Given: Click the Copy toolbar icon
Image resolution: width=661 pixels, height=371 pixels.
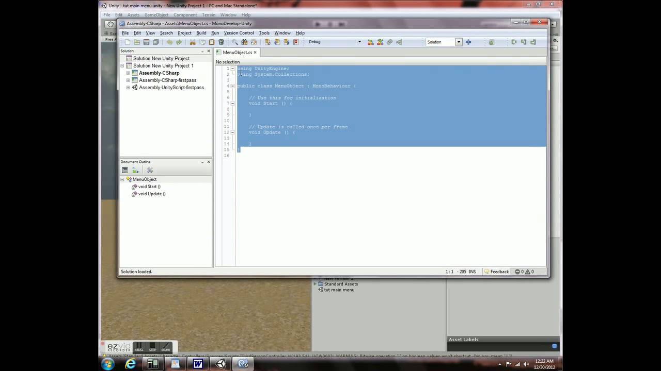Looking at the screenshot, I should (202, 42).
